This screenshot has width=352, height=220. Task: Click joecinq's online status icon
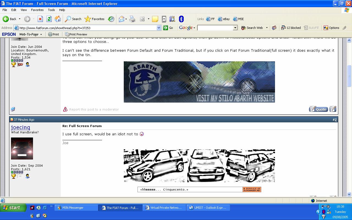pos(28,176)
